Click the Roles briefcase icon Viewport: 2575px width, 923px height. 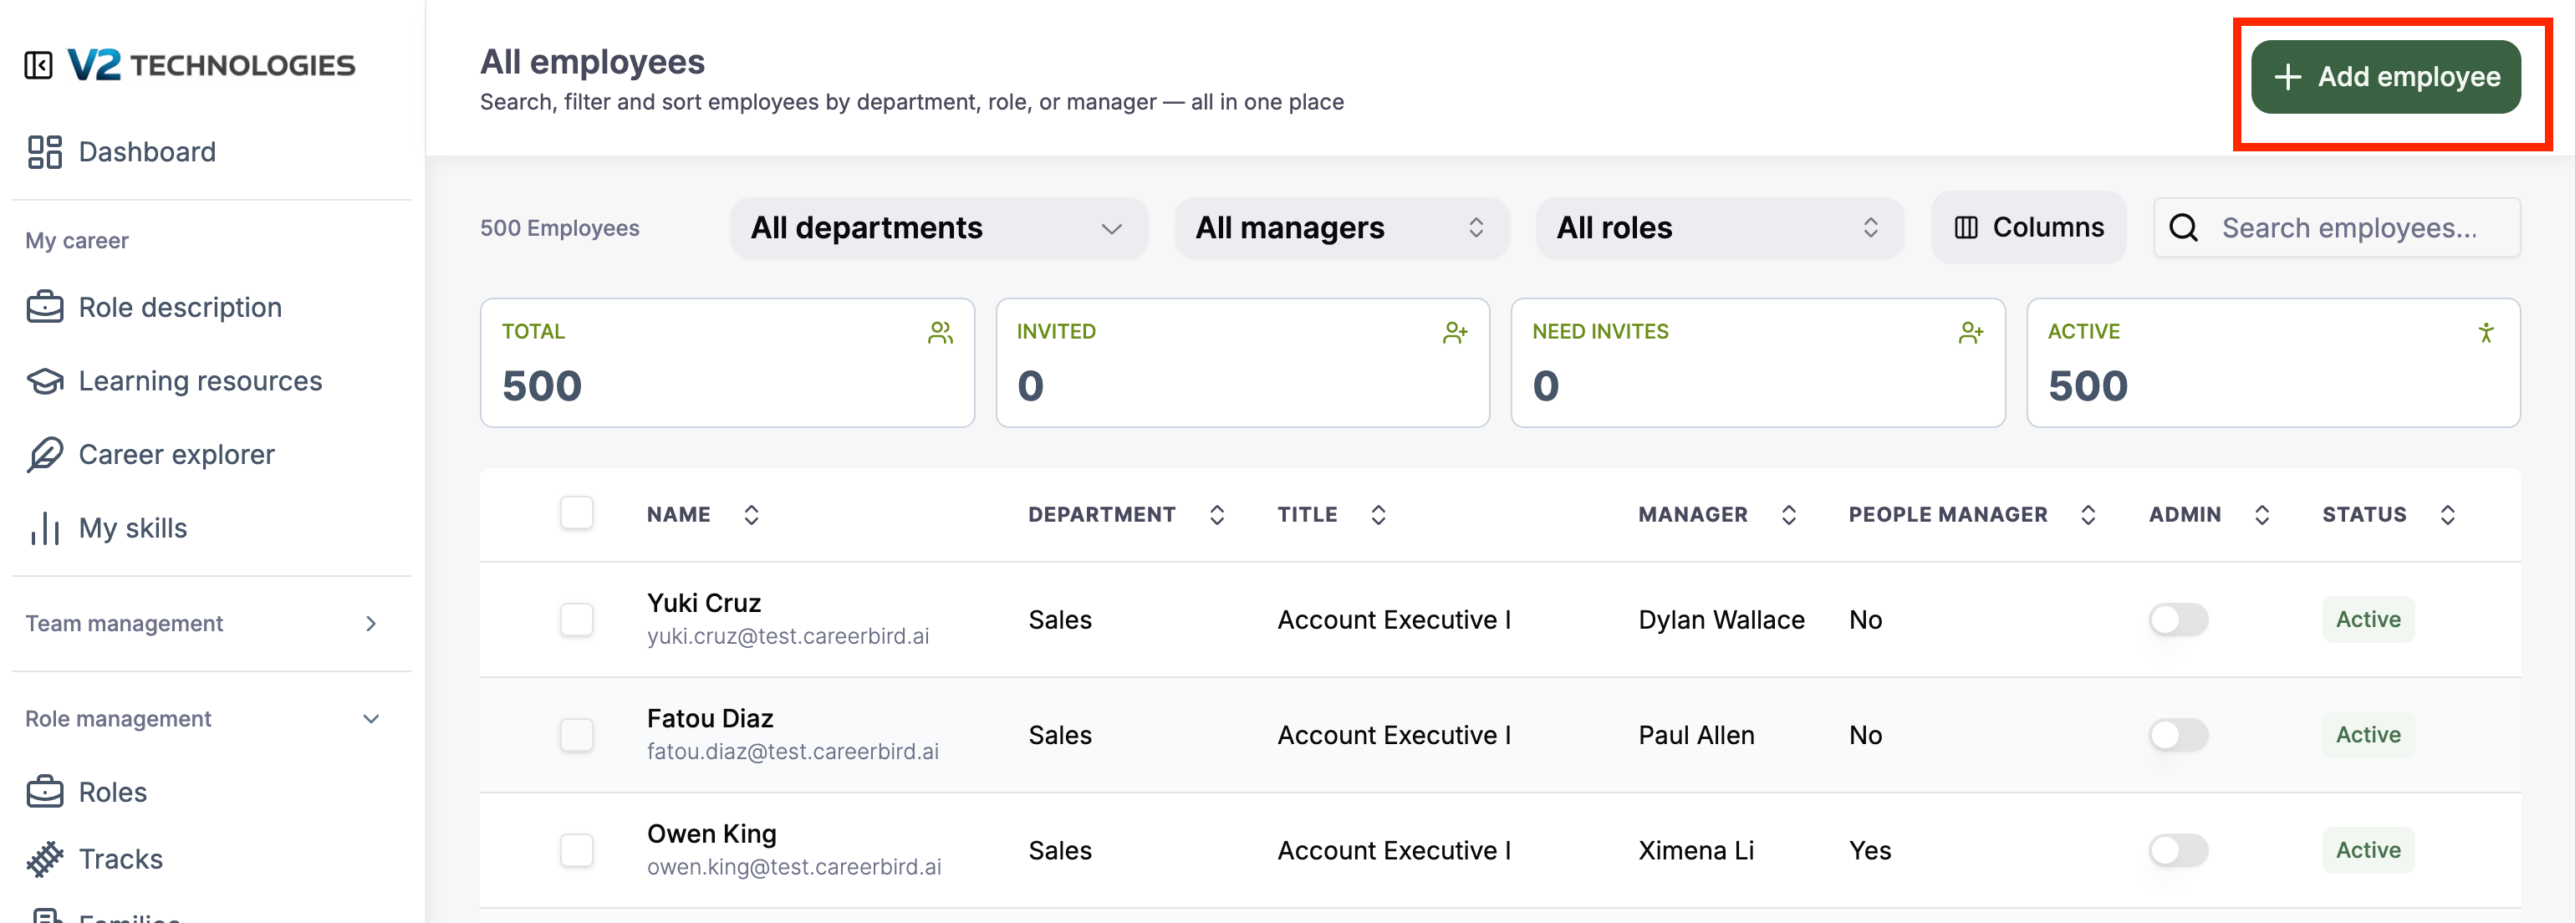point(45,792)
